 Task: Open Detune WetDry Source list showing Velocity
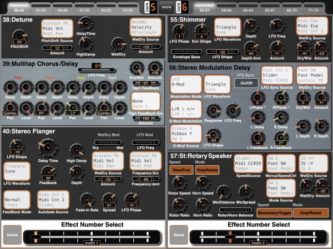(x=145, y=27)
